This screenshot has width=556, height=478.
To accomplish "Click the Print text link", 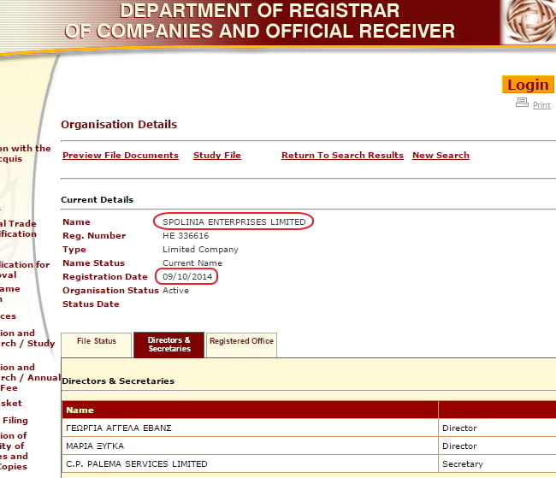I will pyautogui.click(x=541, y=105).
